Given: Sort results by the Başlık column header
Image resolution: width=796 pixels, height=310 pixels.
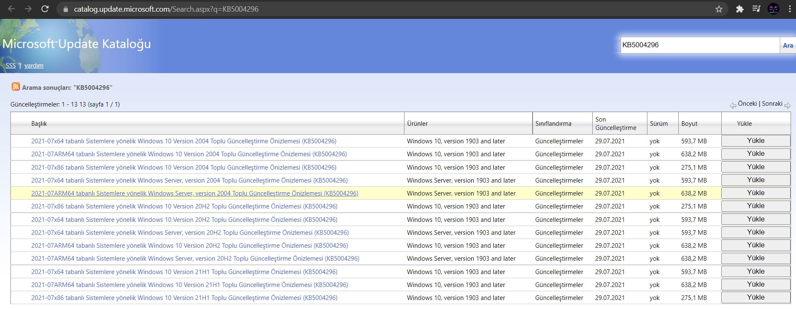Looking at the screenshot, I should (39, 124).
